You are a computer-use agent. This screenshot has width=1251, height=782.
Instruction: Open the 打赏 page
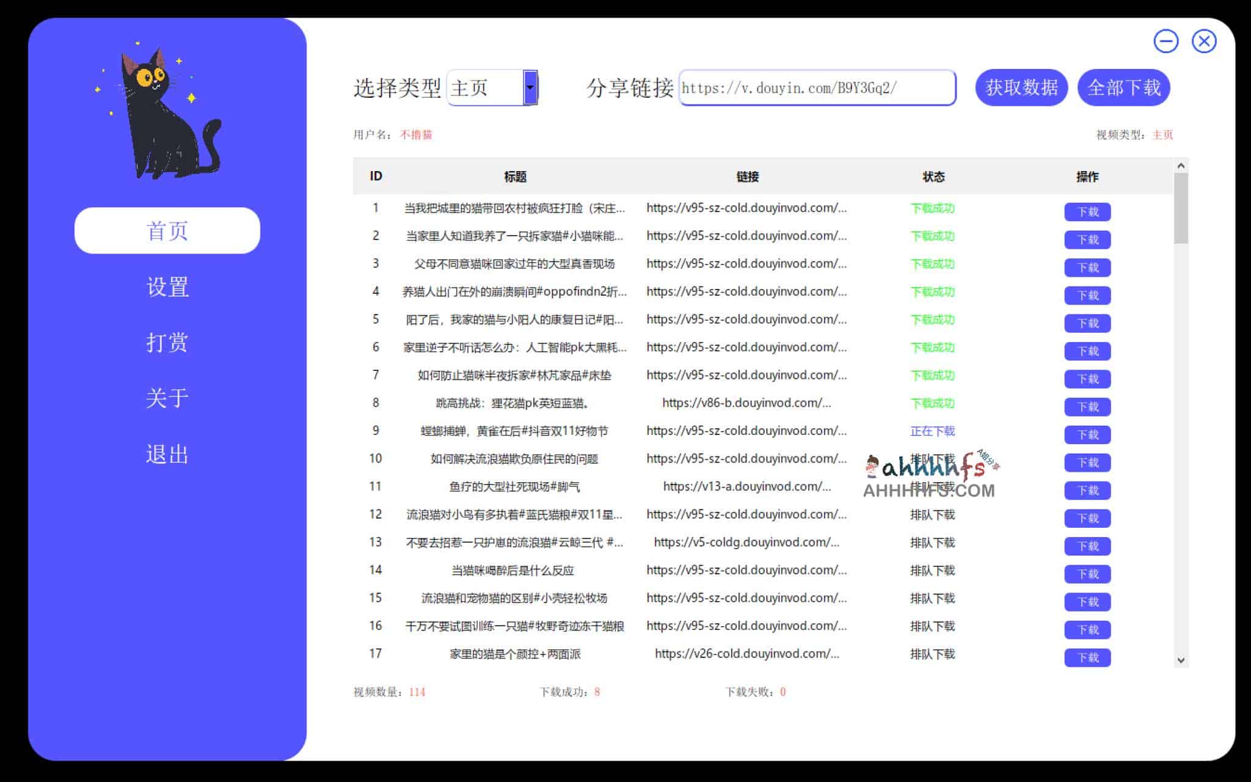click(166, 341)
